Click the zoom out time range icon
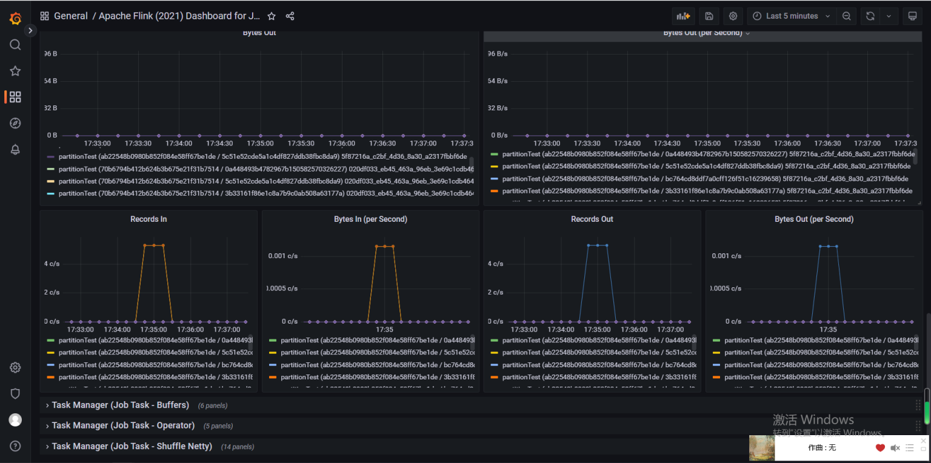The image size is (931, 463). click(846, 16)
